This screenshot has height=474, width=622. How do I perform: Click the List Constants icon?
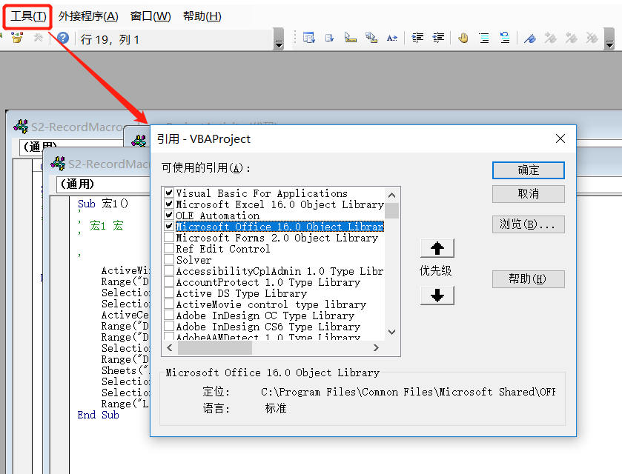(x=330, y=38)
